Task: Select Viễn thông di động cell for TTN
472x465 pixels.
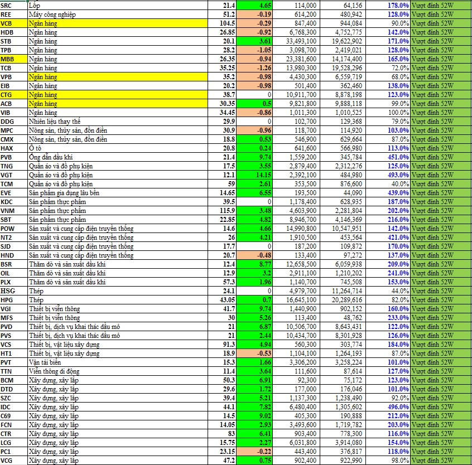Action: (x=117, y=371)
